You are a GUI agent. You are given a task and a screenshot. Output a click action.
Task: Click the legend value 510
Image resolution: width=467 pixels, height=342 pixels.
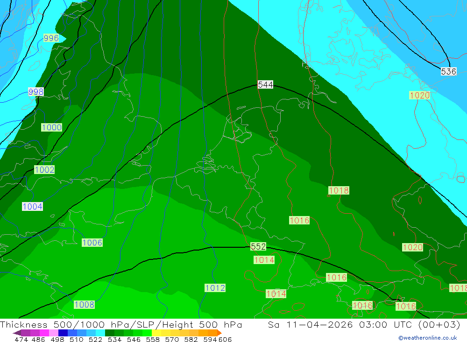(x=76, y=339)
